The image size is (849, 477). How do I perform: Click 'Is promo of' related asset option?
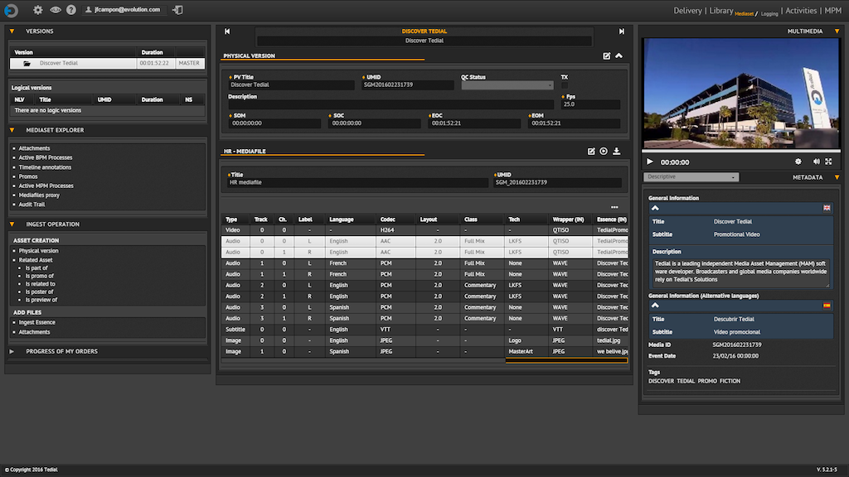(x=40, y=276)
